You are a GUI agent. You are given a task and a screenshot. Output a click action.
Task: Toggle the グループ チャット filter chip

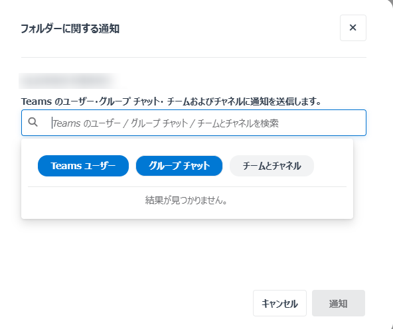[x=179, y=166]
